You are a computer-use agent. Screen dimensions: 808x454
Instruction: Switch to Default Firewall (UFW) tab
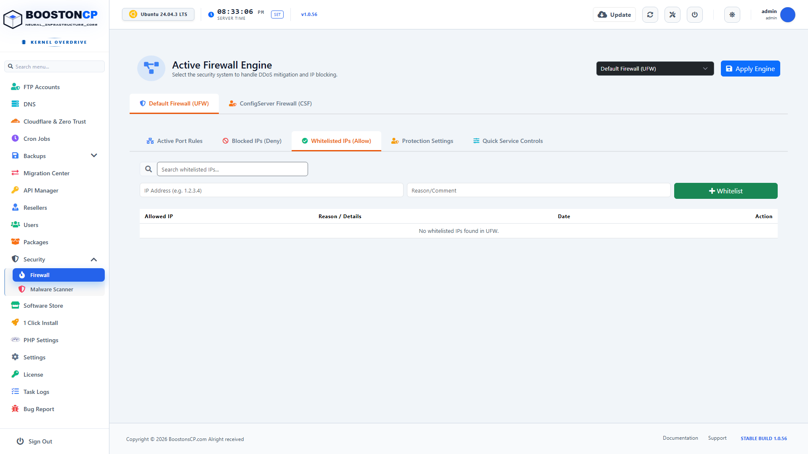pyautogui.click(x=174, y=103)
